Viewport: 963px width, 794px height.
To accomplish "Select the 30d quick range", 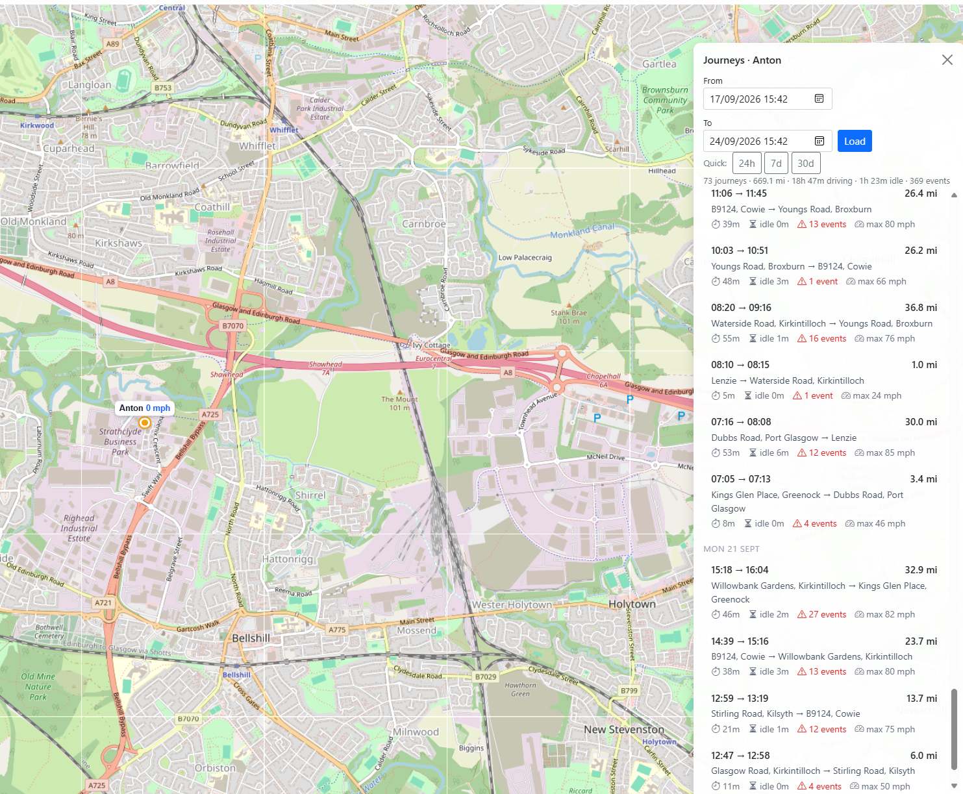I will coord(806,164).
